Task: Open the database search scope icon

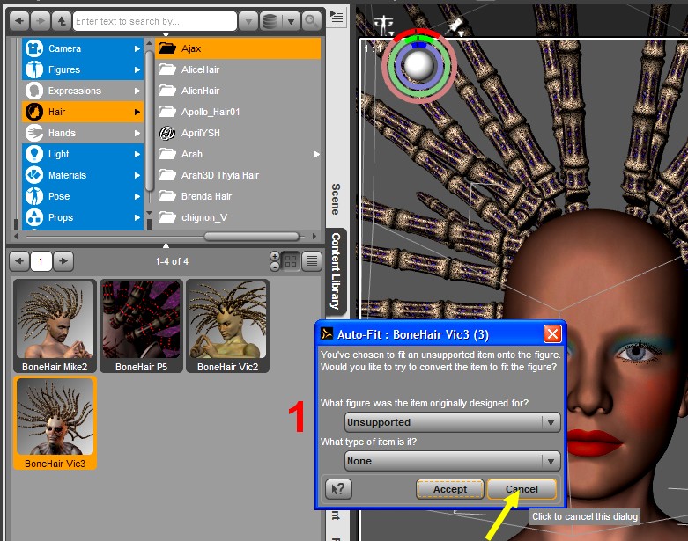Action: pos(270,21)
